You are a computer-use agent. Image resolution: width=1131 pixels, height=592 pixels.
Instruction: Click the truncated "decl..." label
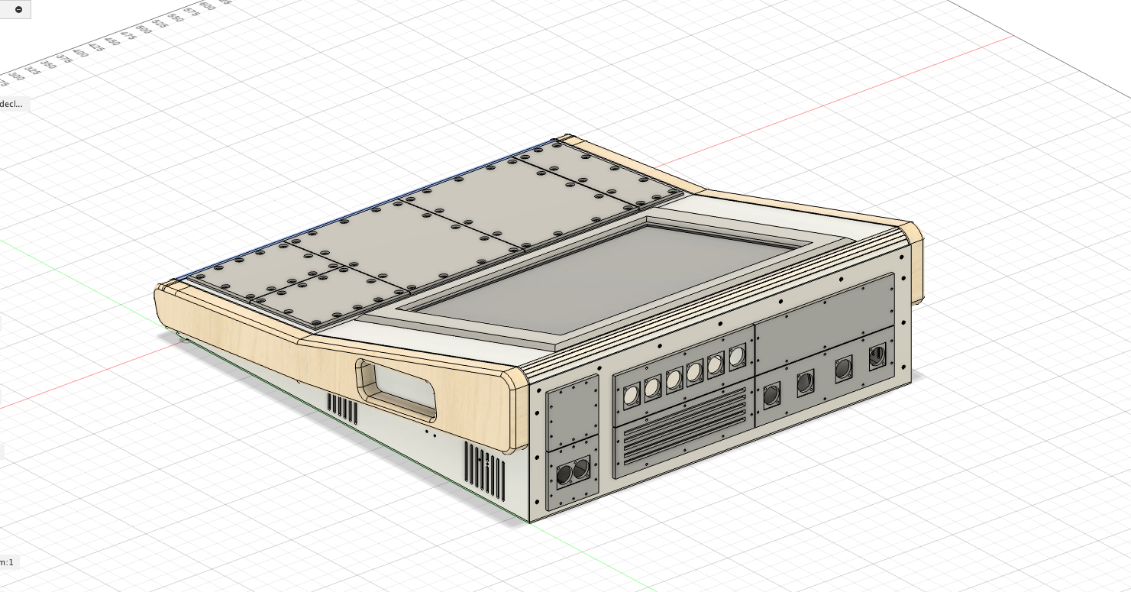click(x=11, y=104)
